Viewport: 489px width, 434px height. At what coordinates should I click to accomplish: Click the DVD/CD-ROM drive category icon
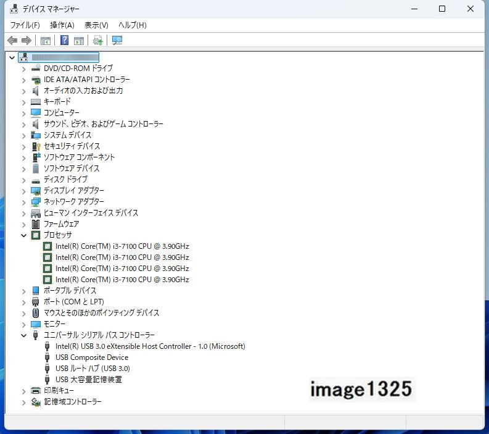click(x=36, y=68)
